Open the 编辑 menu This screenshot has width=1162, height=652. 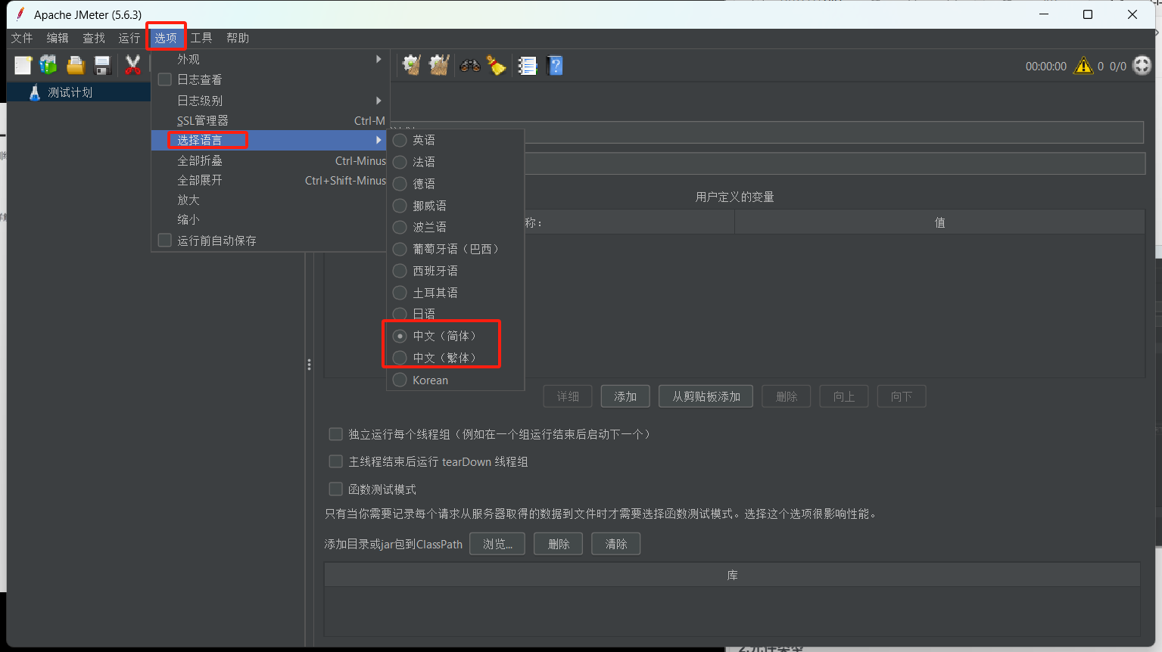tap(58, 38)
